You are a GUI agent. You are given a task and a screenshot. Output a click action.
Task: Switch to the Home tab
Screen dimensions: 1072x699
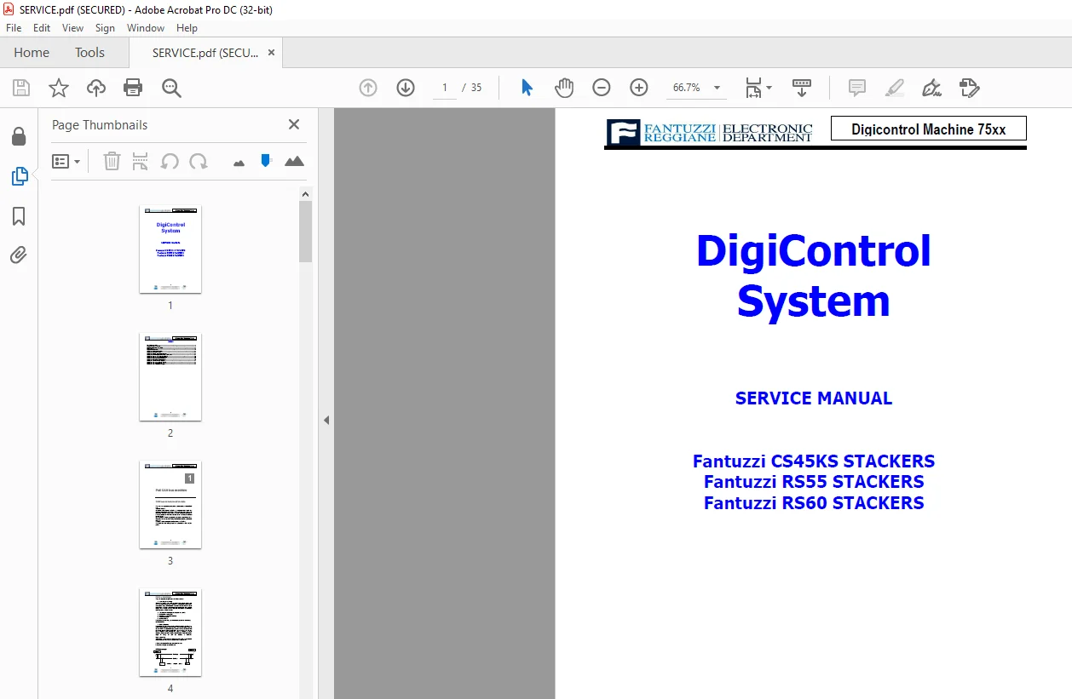(x=32, y=53)
